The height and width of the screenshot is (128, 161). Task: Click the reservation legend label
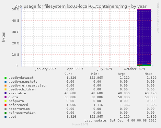pyautogui.click(x=19, y=109)
